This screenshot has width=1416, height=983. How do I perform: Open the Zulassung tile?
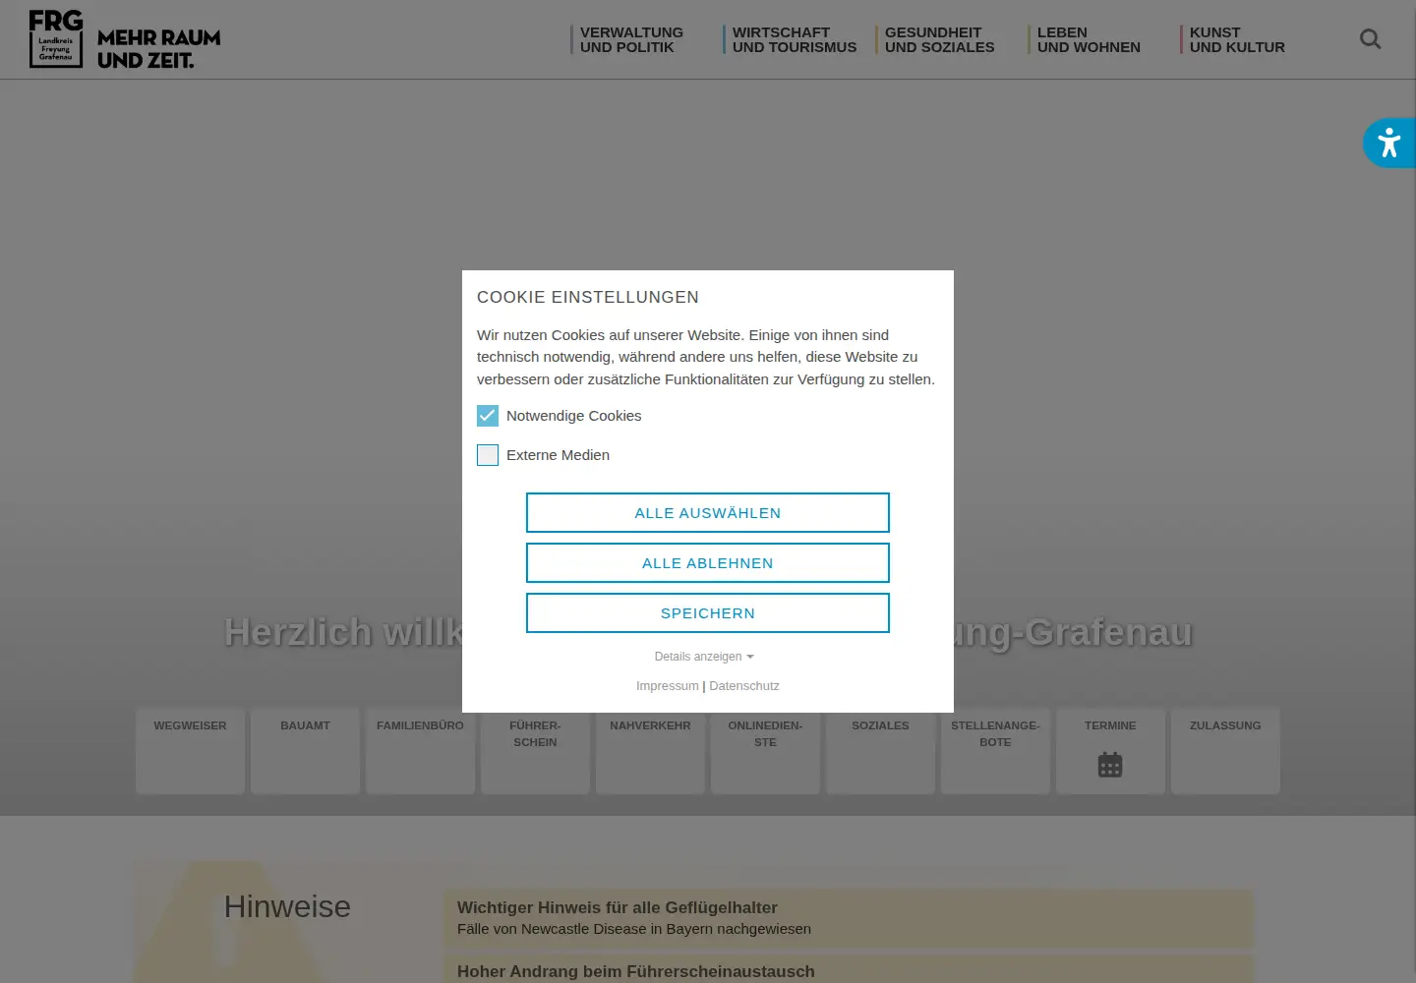(1225, 750)
